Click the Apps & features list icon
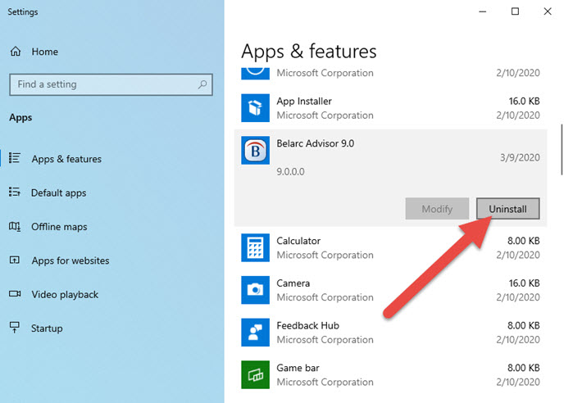This screenshot has width=564, height=403. [15, 158]
